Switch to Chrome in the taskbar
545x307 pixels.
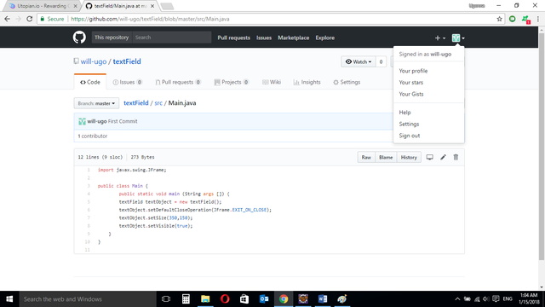tap(284, 299)
